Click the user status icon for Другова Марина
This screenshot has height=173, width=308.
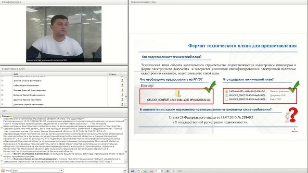point(122,99)
